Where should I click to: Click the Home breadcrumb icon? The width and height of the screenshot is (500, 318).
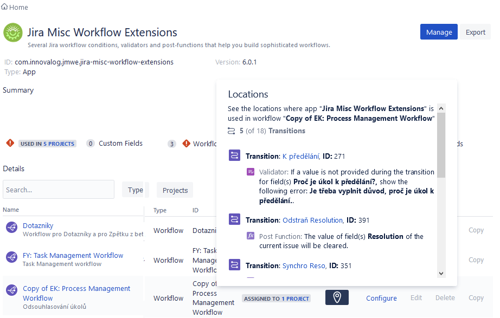(x=6, y=7)
